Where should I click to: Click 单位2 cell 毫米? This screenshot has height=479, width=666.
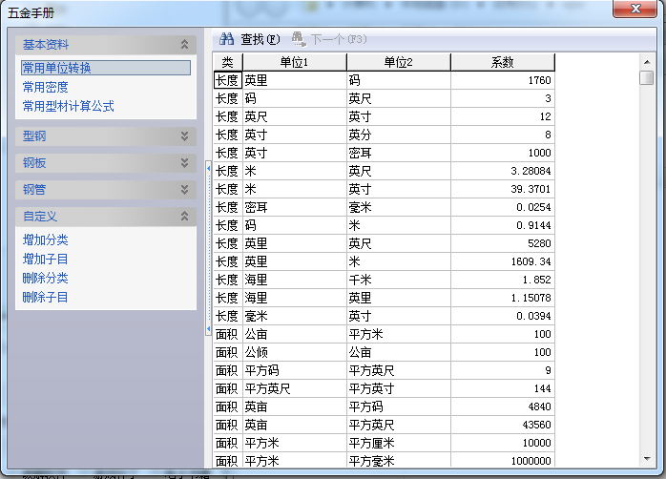point(399,207)
